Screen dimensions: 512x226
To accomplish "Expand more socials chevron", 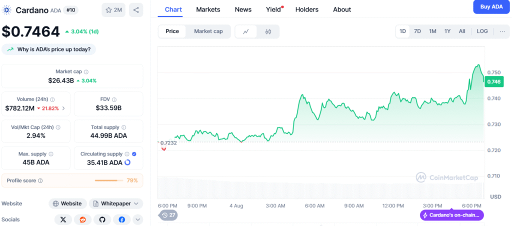I will [x=138, y=220].
